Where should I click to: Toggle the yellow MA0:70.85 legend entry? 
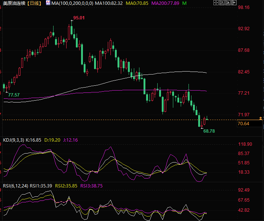(137, 3)
